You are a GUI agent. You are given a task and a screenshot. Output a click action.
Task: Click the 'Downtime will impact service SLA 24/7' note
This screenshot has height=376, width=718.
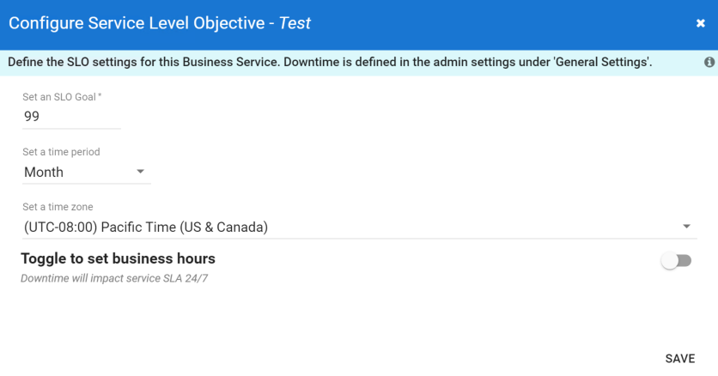(x=115, y=279)
